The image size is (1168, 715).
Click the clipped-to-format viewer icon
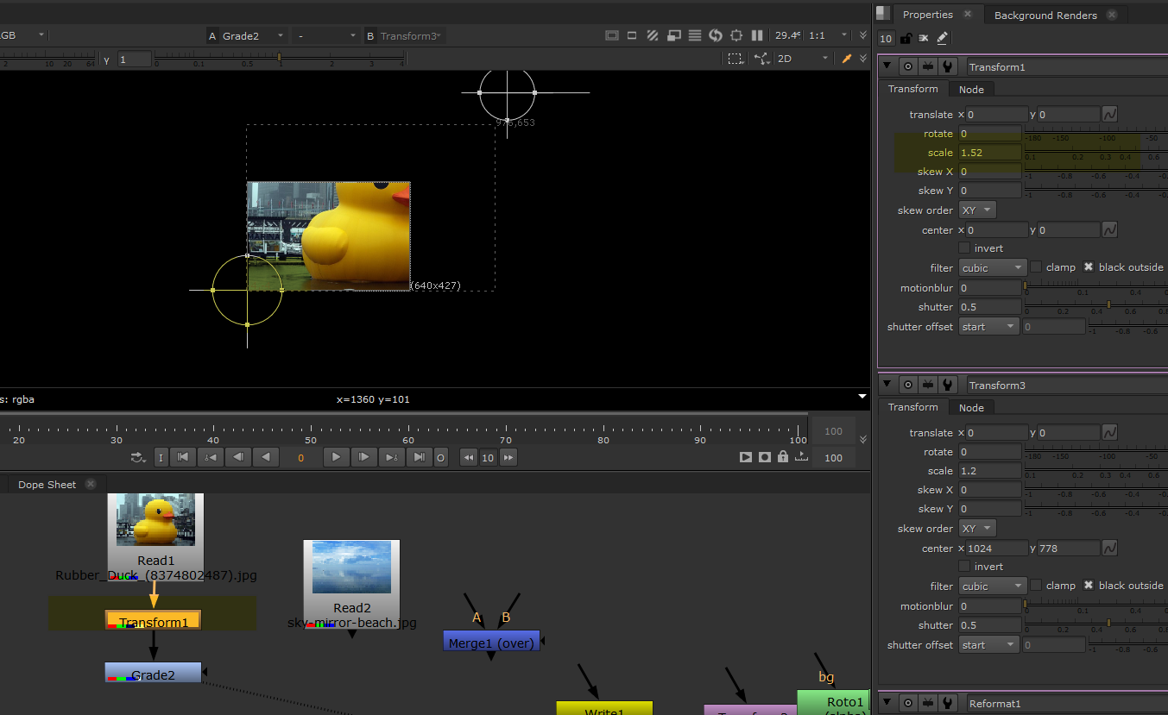pyautogui.click(x=612, y=35)
